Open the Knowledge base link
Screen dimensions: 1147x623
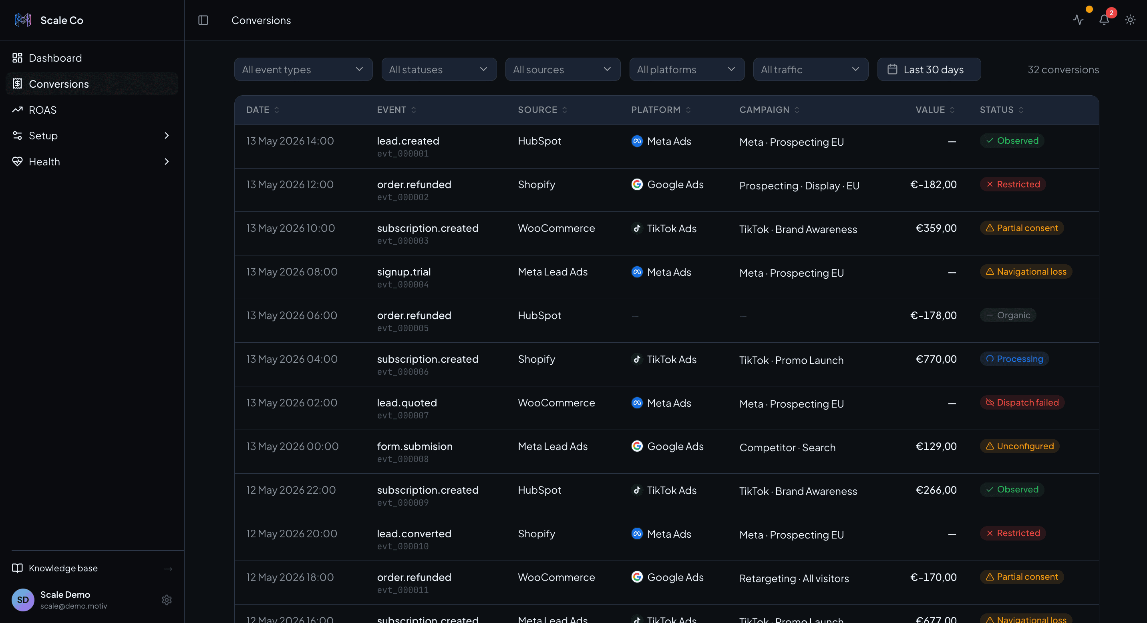click(x=92, y=568)
